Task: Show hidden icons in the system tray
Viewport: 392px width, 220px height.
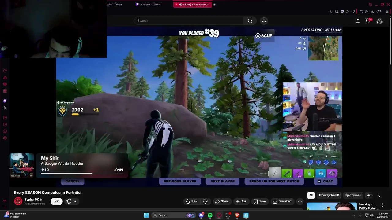Action: tap(354, 215)
